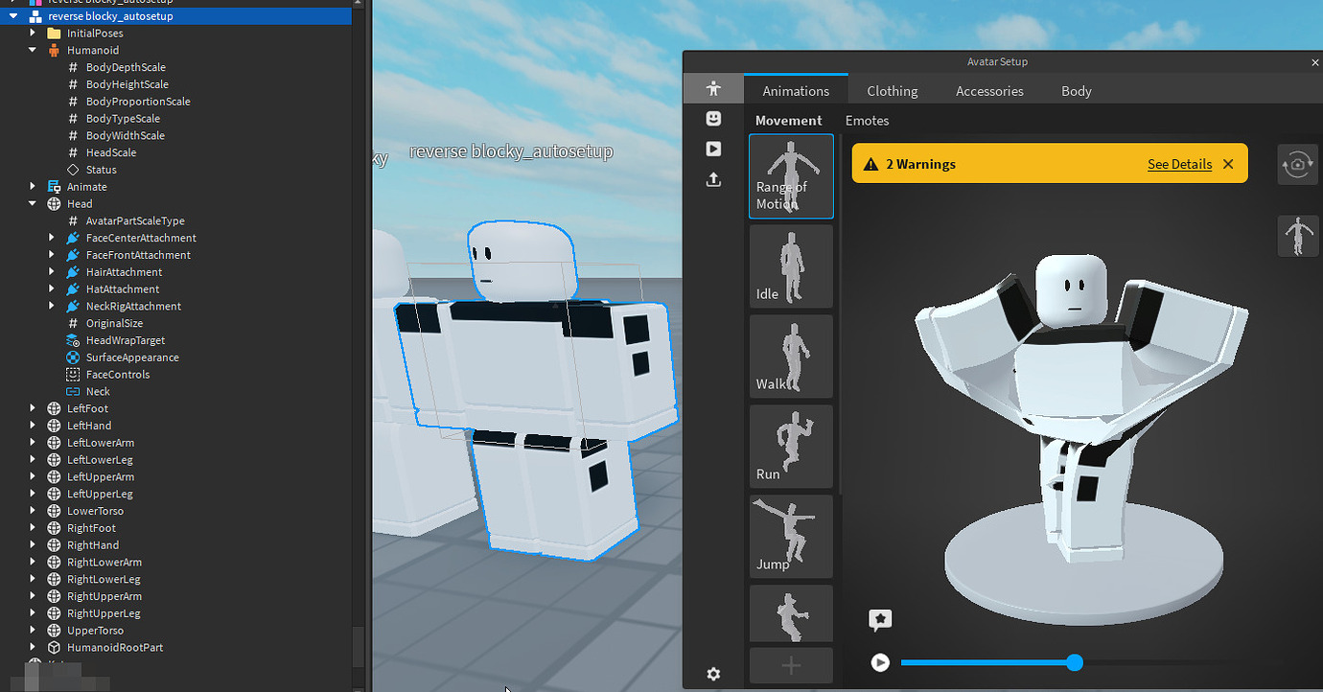
Task: Click the Humanoid icon in the explorer
Action: tap(54, 50)
